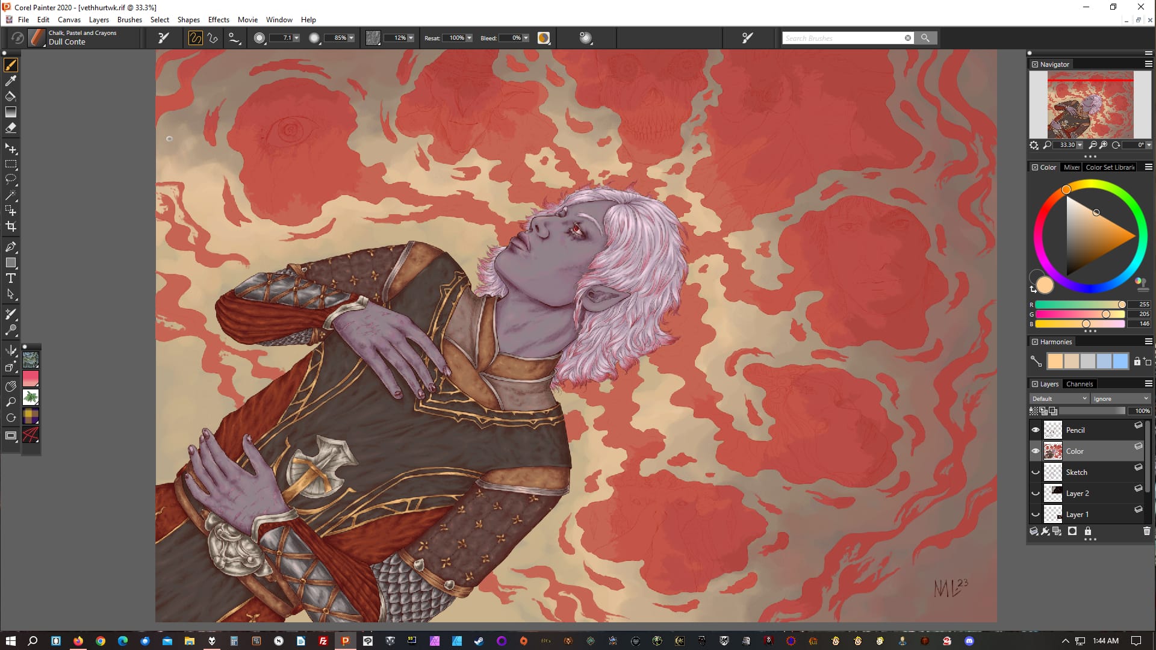Viewport: 1156px width, 650px height.
Task: Expand the brush opacity 85% dropdown
Action: [351, 38]
